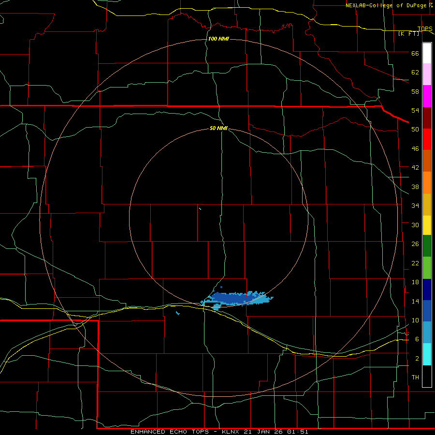This screenshot has width=435, height=435.
Task: Click the gold legend swatch
Action: coord(427,204)
